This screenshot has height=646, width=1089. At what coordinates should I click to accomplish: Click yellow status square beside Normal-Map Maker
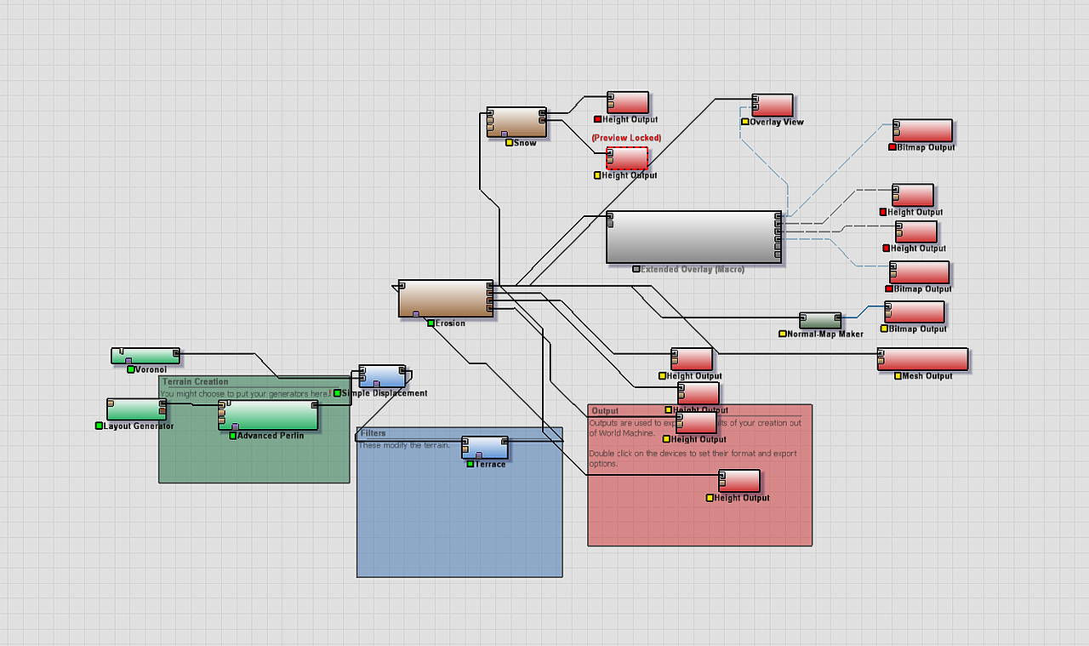[783, 334]
